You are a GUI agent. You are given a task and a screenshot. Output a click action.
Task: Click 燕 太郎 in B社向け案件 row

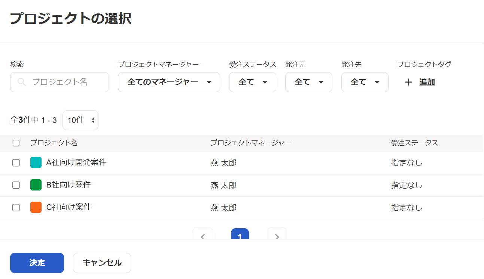(224, 186)
